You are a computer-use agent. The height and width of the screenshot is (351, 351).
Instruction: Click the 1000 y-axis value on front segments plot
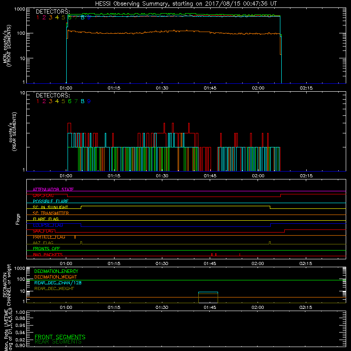(20, 9)
